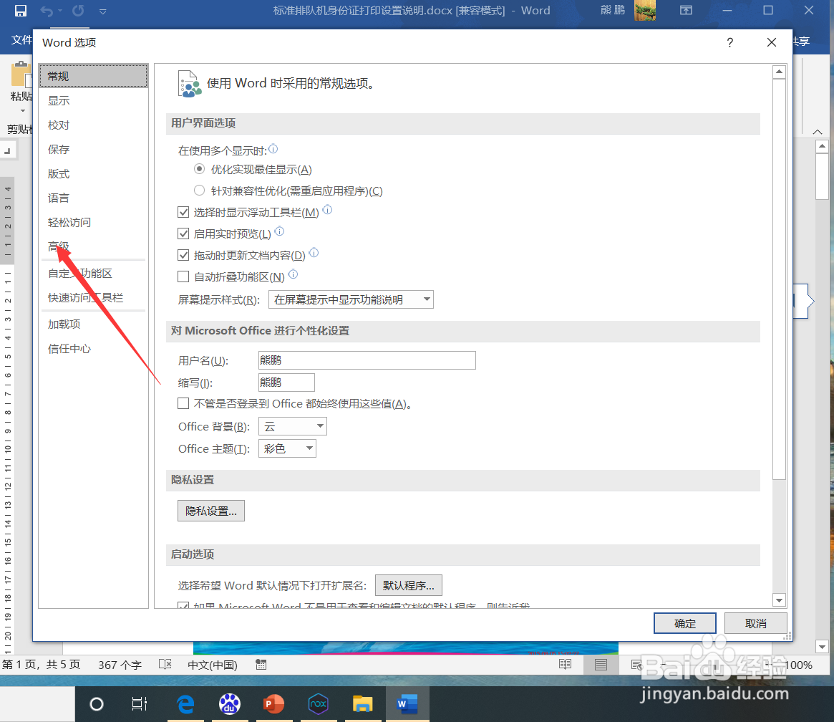Open the Paste dropdown arrow under 粘贴

point(22,111)
